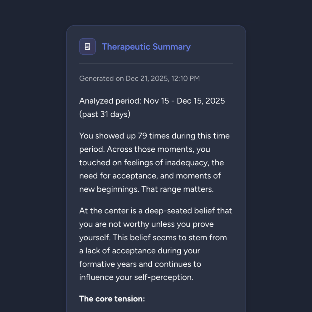This screenshot has width=312, height=312.
Task: Select the Therapeutic Summary heading
Action: click(146, 47)
